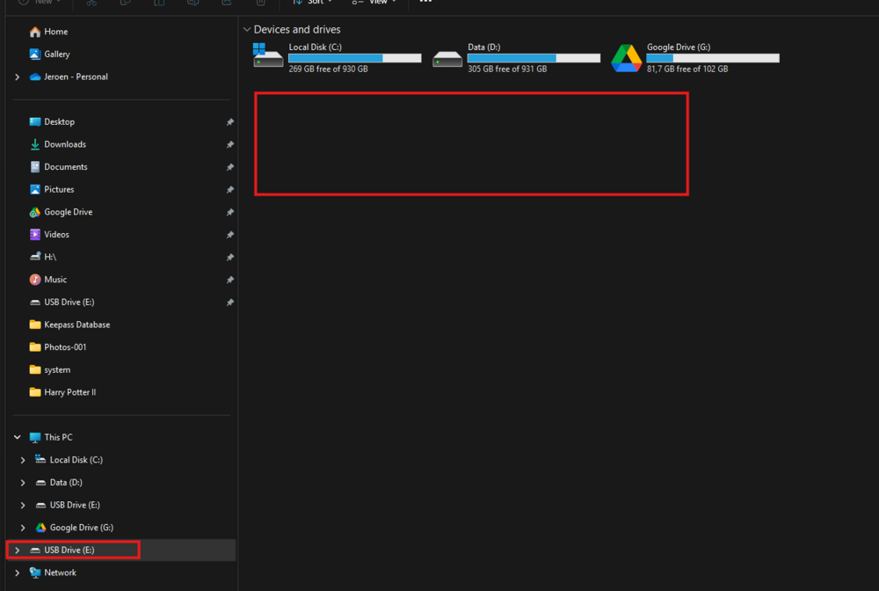Expand the Jeroen - Personal node
Screen dimensions: 879x591
click(x=18, y=77)
